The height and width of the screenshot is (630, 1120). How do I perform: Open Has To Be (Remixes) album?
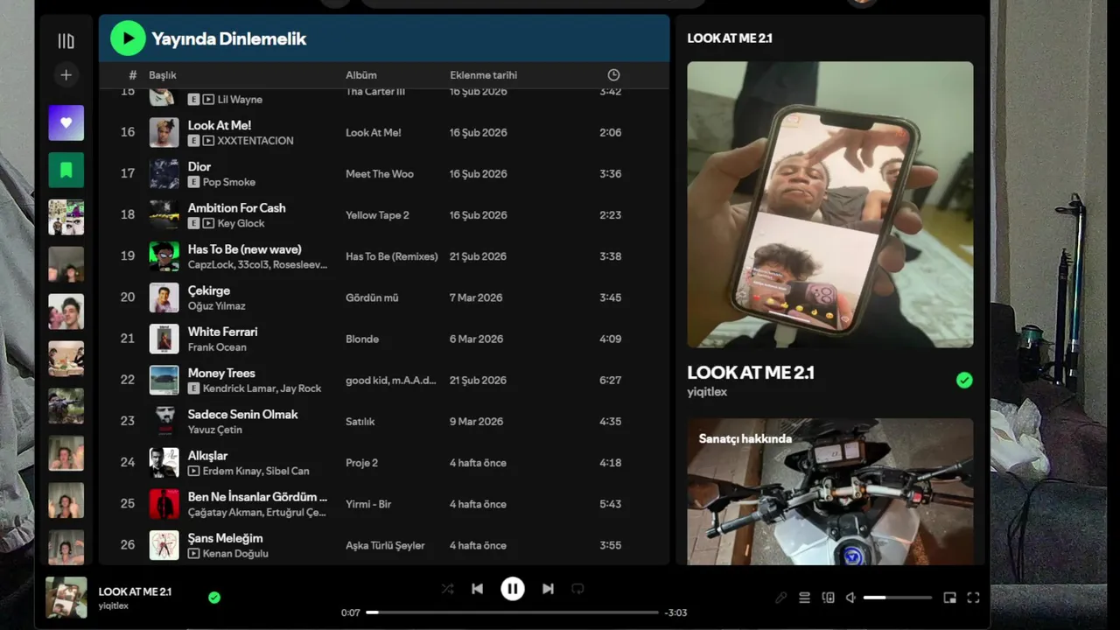[x=391, y=256]
